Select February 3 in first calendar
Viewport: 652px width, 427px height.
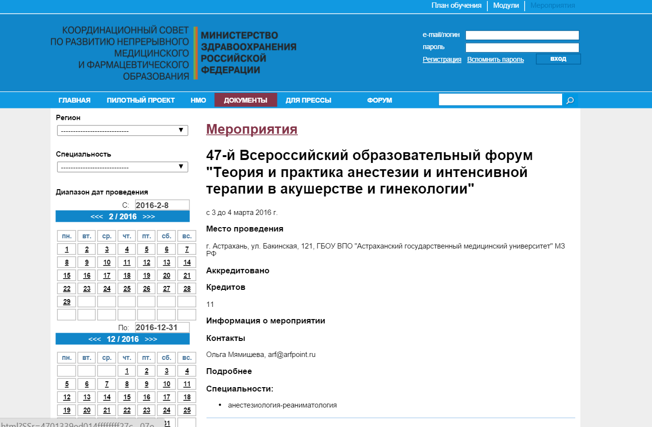click(107, 249)
